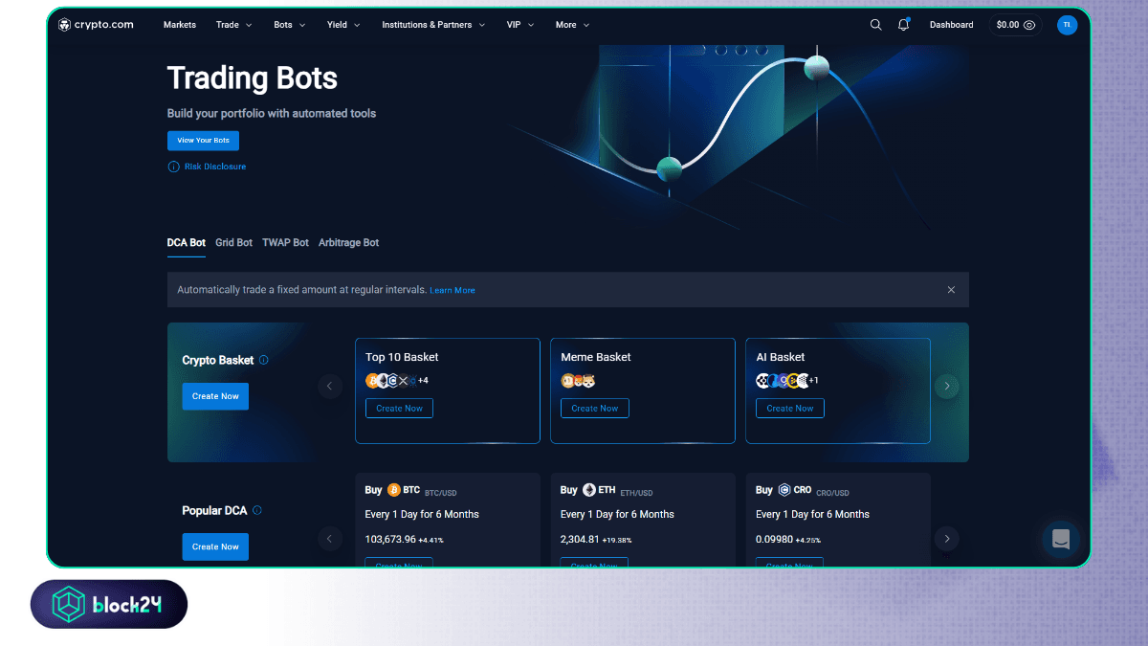
Task: Switch to the TWAP Bot tab
Action: [285, 243]
